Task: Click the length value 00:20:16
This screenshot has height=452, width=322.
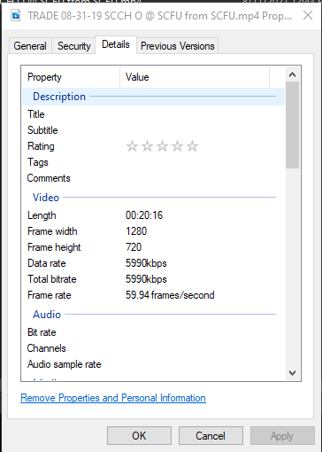Action: pyautogui.click(x=144, y=215)
